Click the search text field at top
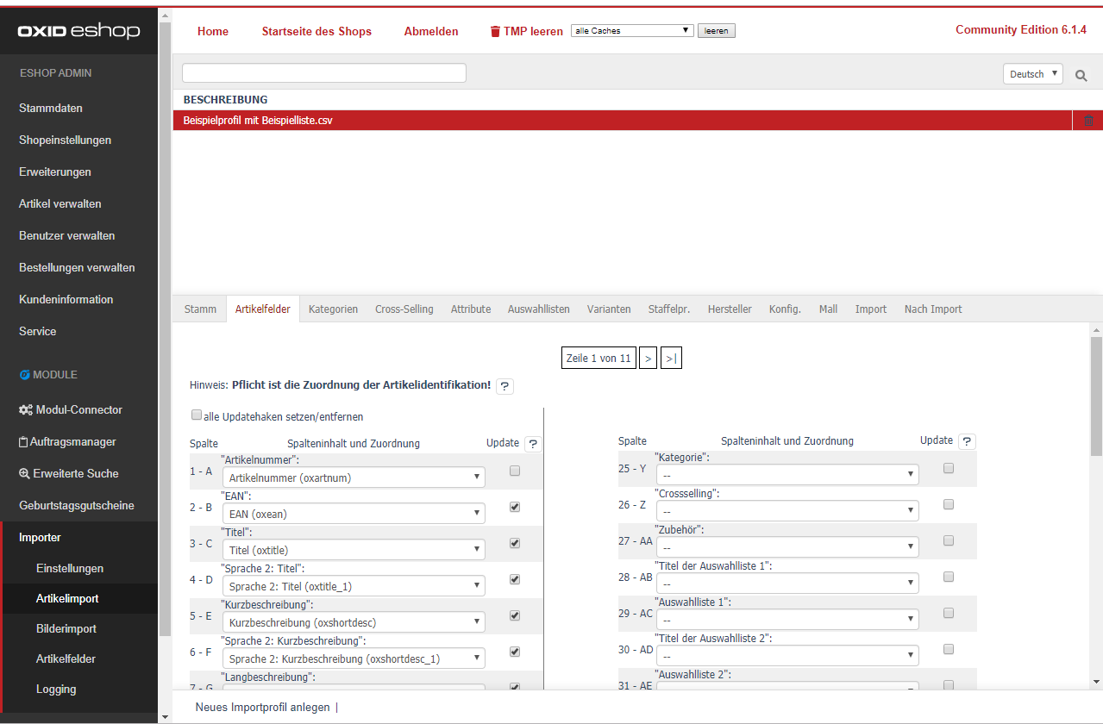The width and height of the screenshot is (1103, 724). click(x=324, y=72)
